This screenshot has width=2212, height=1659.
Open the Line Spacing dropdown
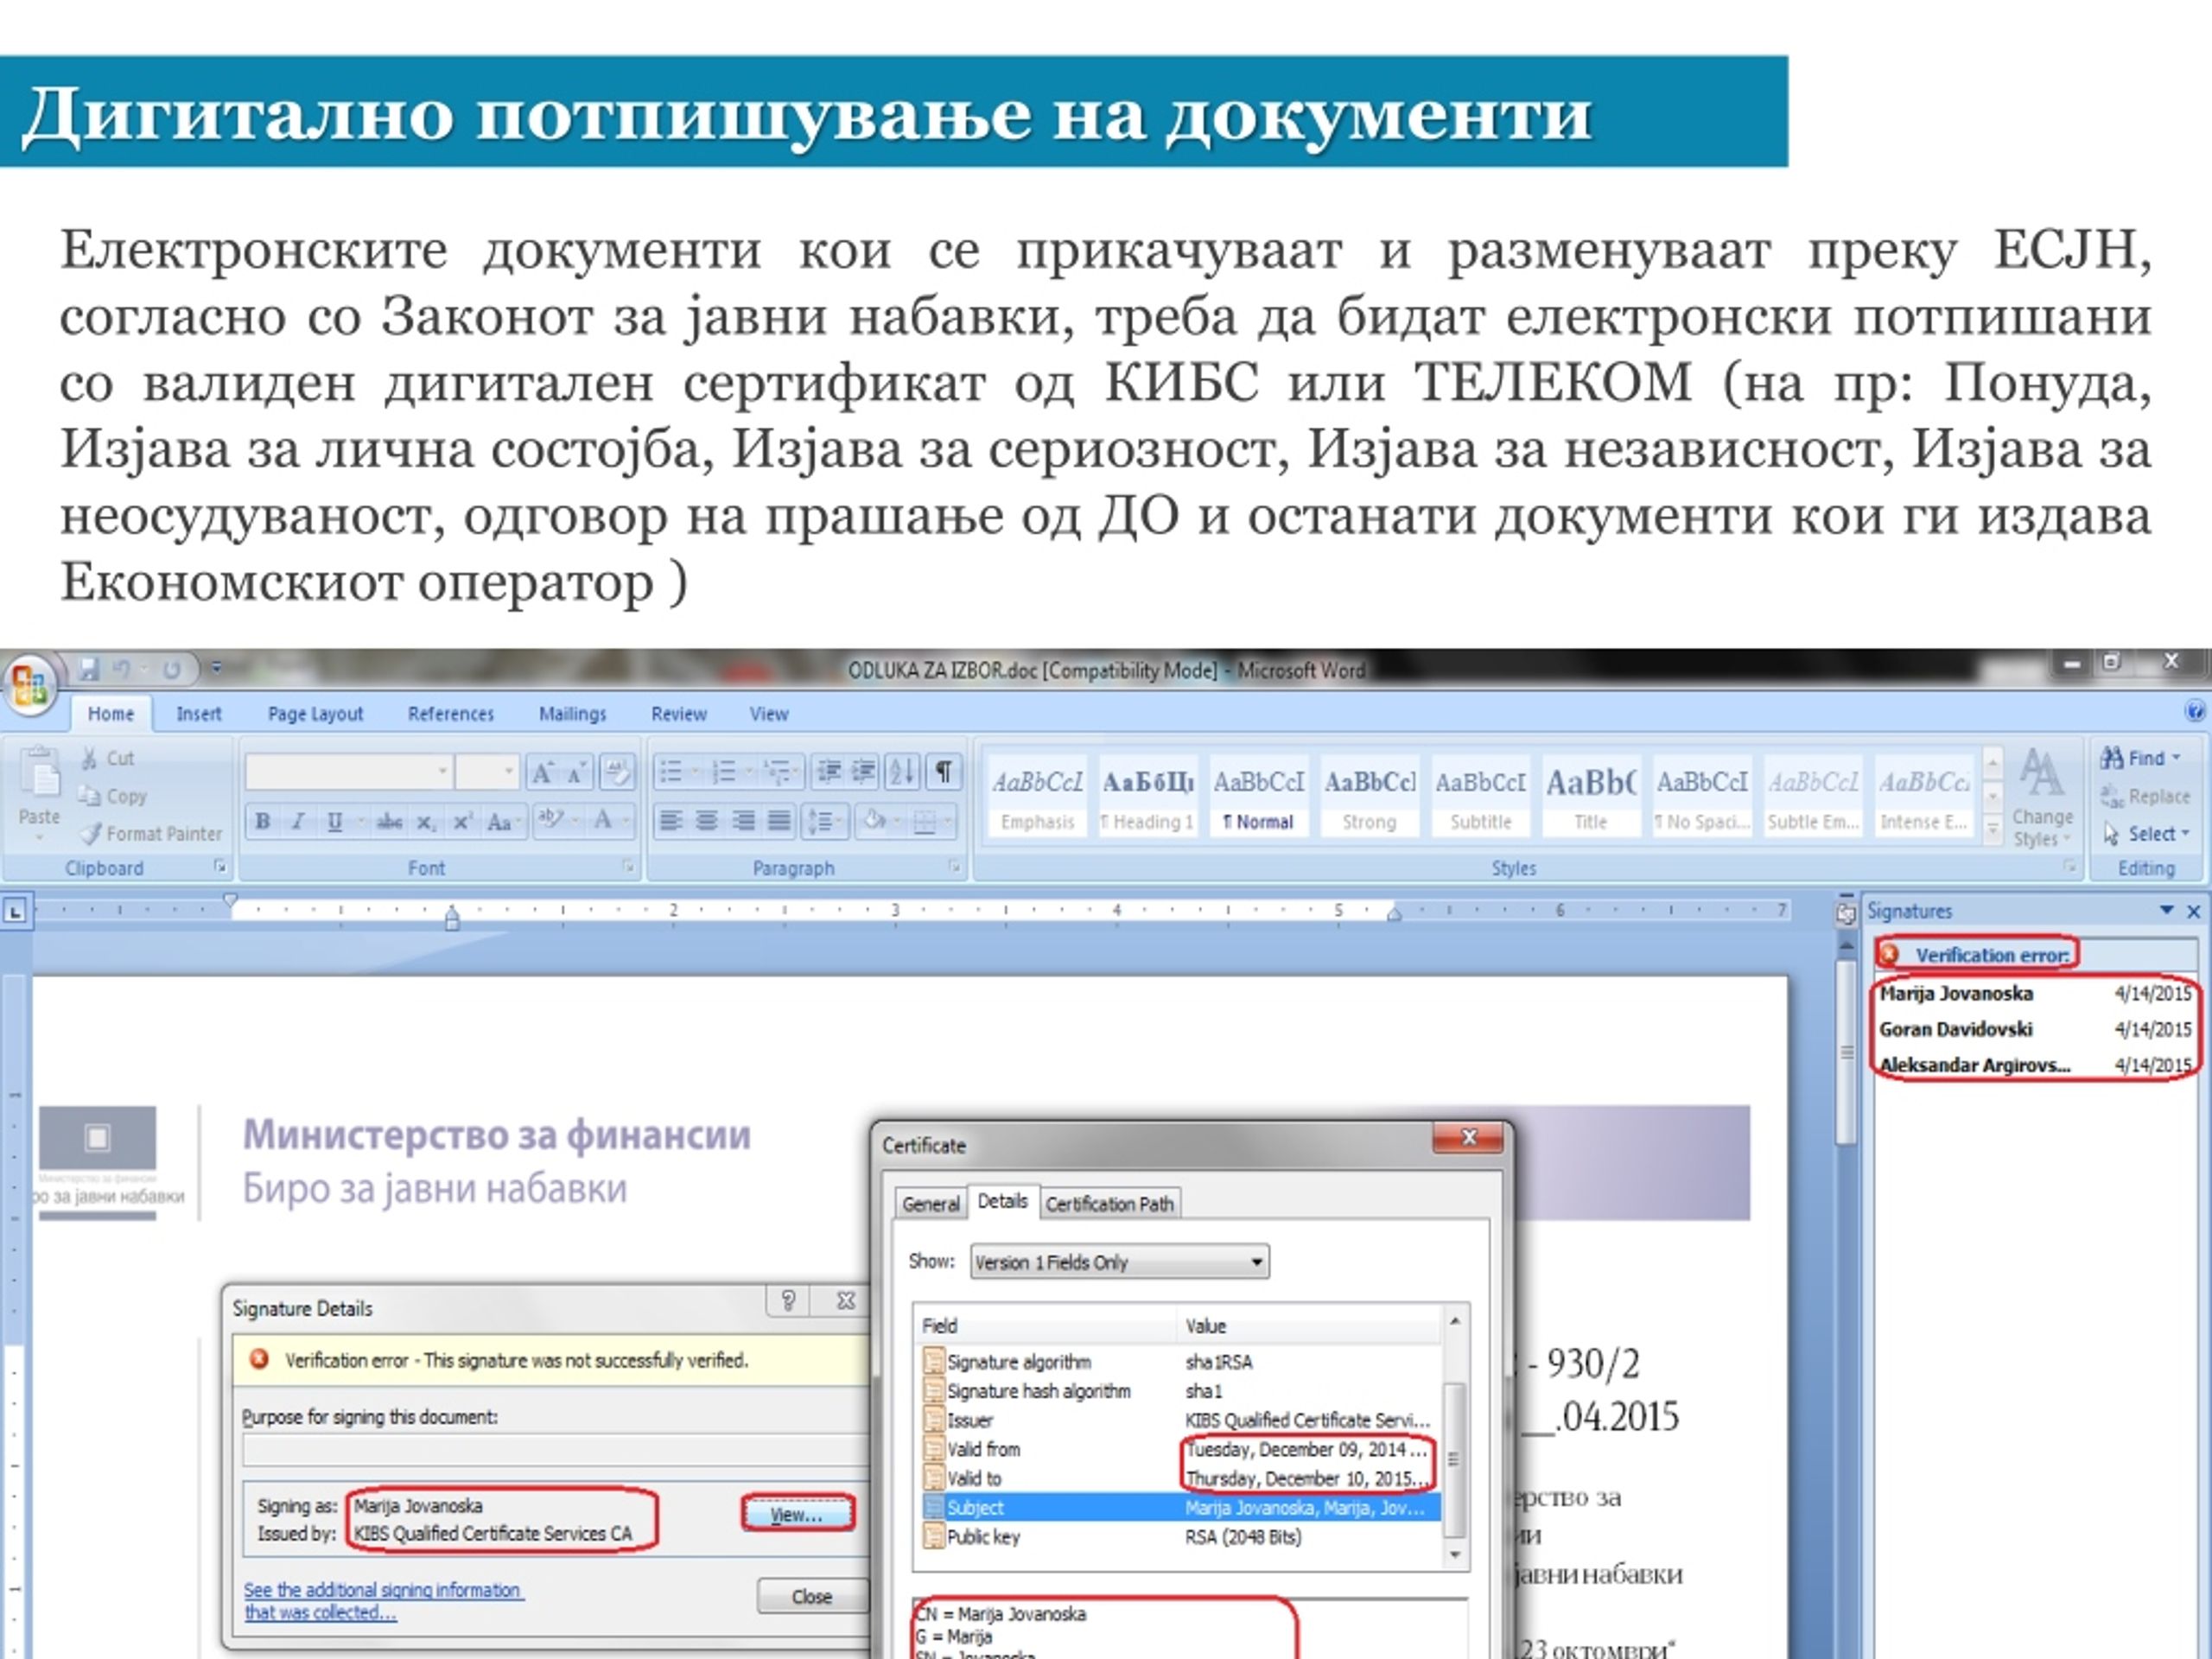pos(825,821)
